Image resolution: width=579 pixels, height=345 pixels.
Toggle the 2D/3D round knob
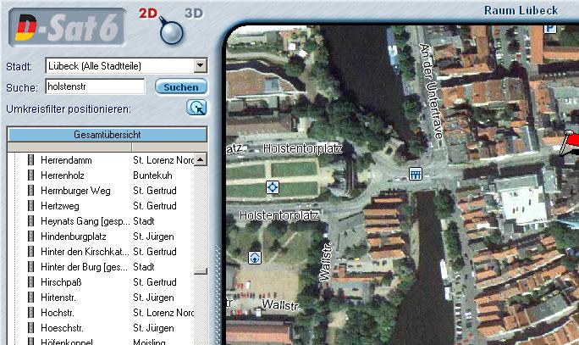[x=172, y=32]
